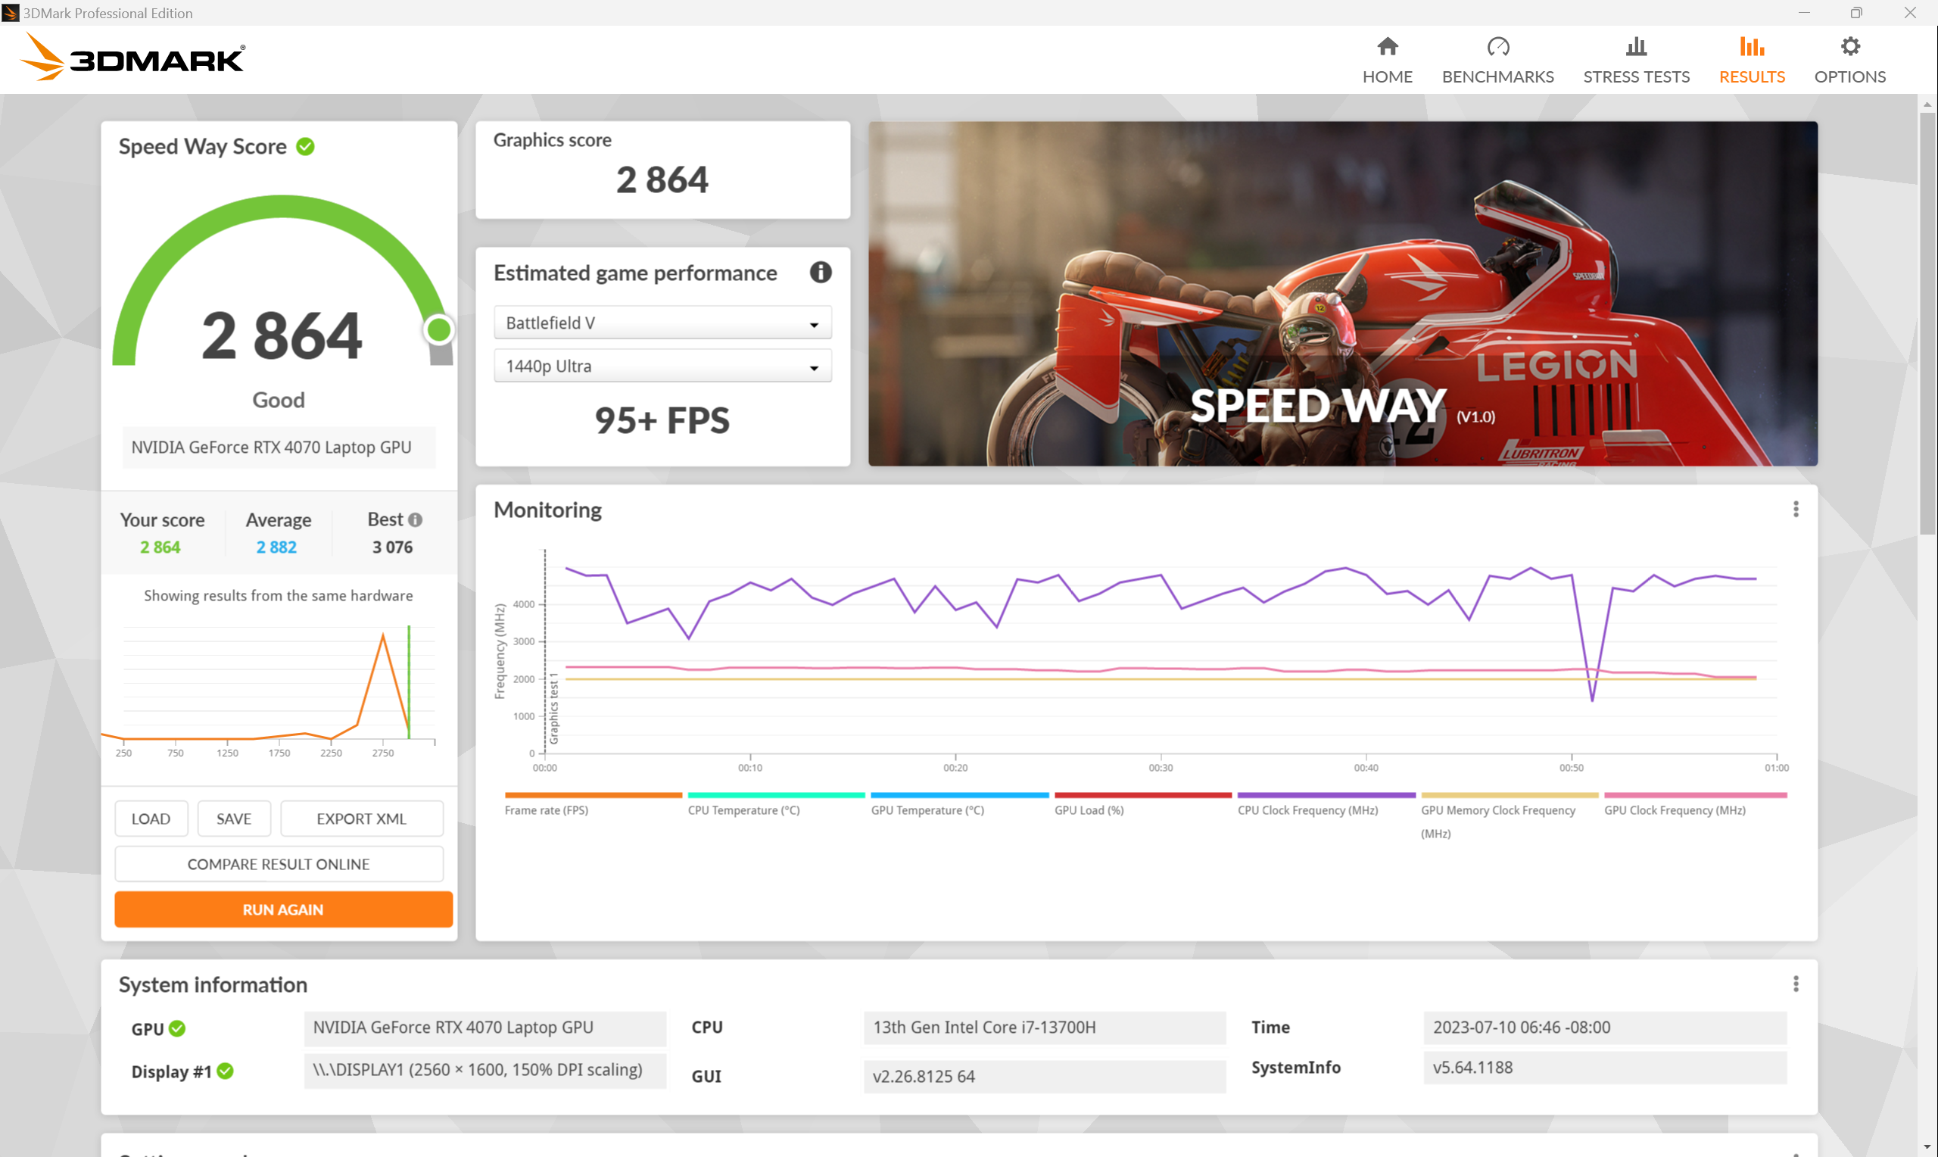Click COMPARE RESULT ONLINE
Viewport: 1938px width, 1157px height.
click(279, 864)
